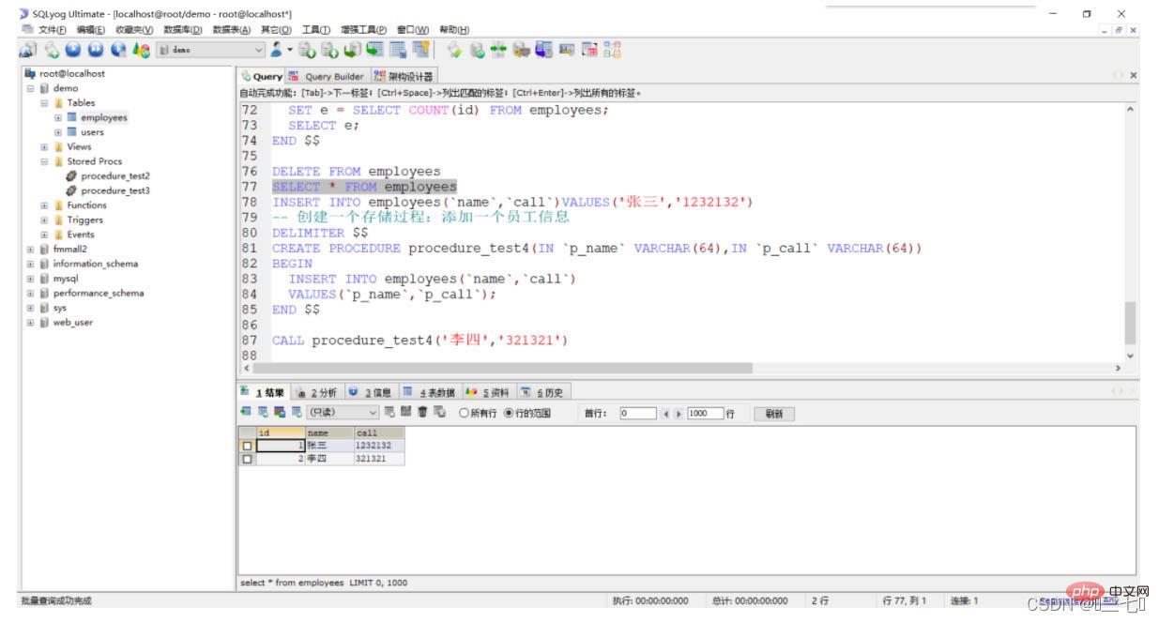Viewport: 1159px width, 622px height.
Task: Expand the fmmall2 database node
Action: pos(30,250)
